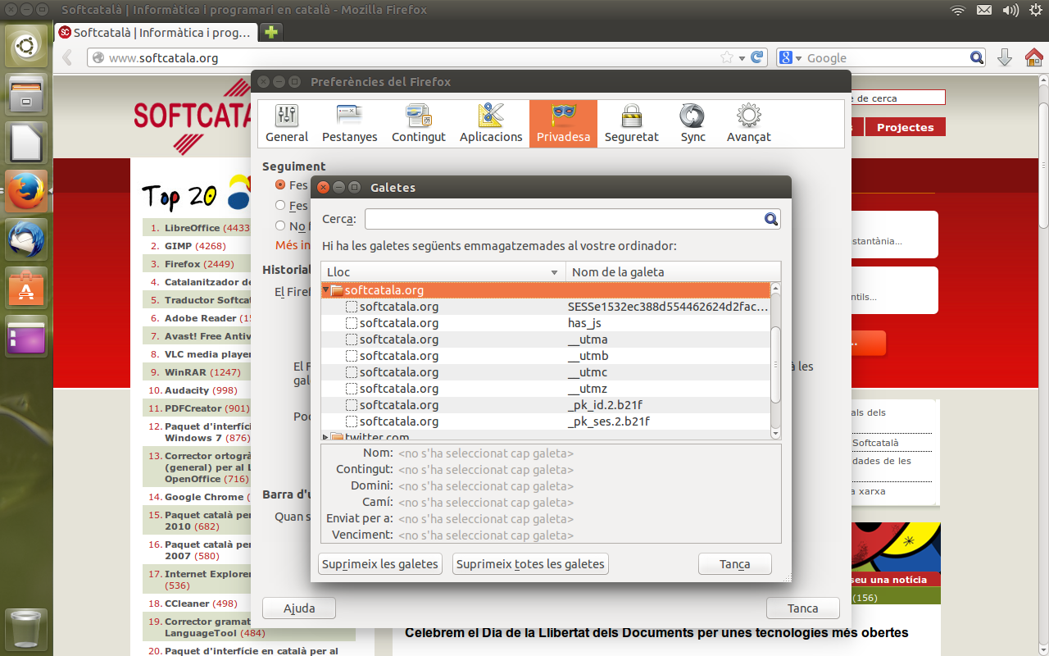Open the Seguretat padlock pane
1049x656 pixels.
click(x=631, y=124)
